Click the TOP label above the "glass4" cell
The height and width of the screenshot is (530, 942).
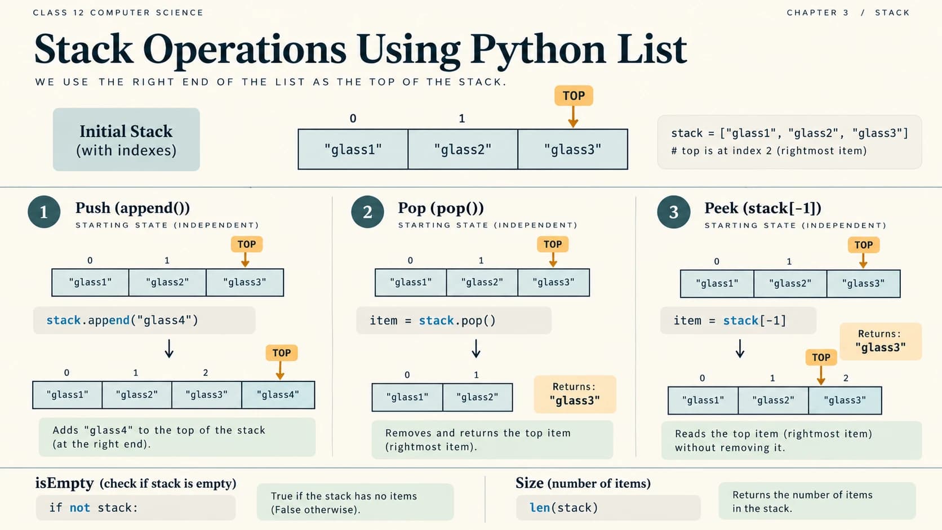pos(281,353)
